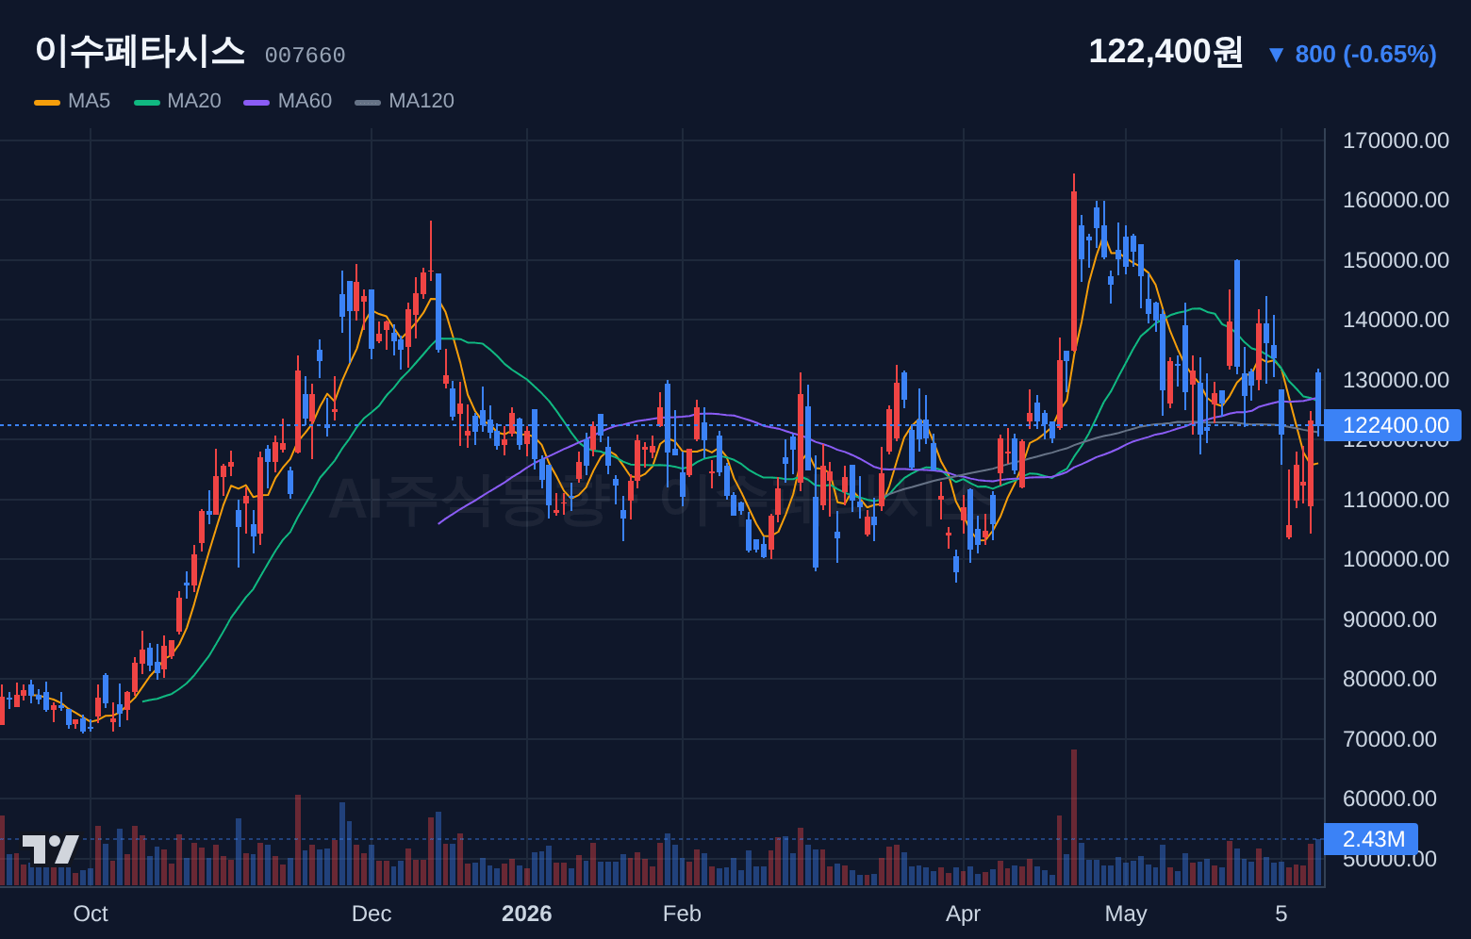Viewport: 1471px width, 939px height.
Task: Click the purple MA60 legend swatch
Action: 256,102
